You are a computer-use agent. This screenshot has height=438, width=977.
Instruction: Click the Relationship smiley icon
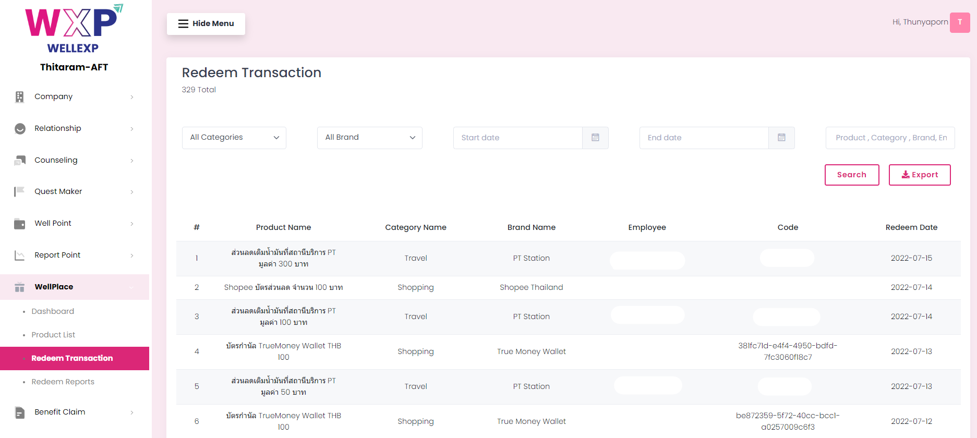pos(20,129)
